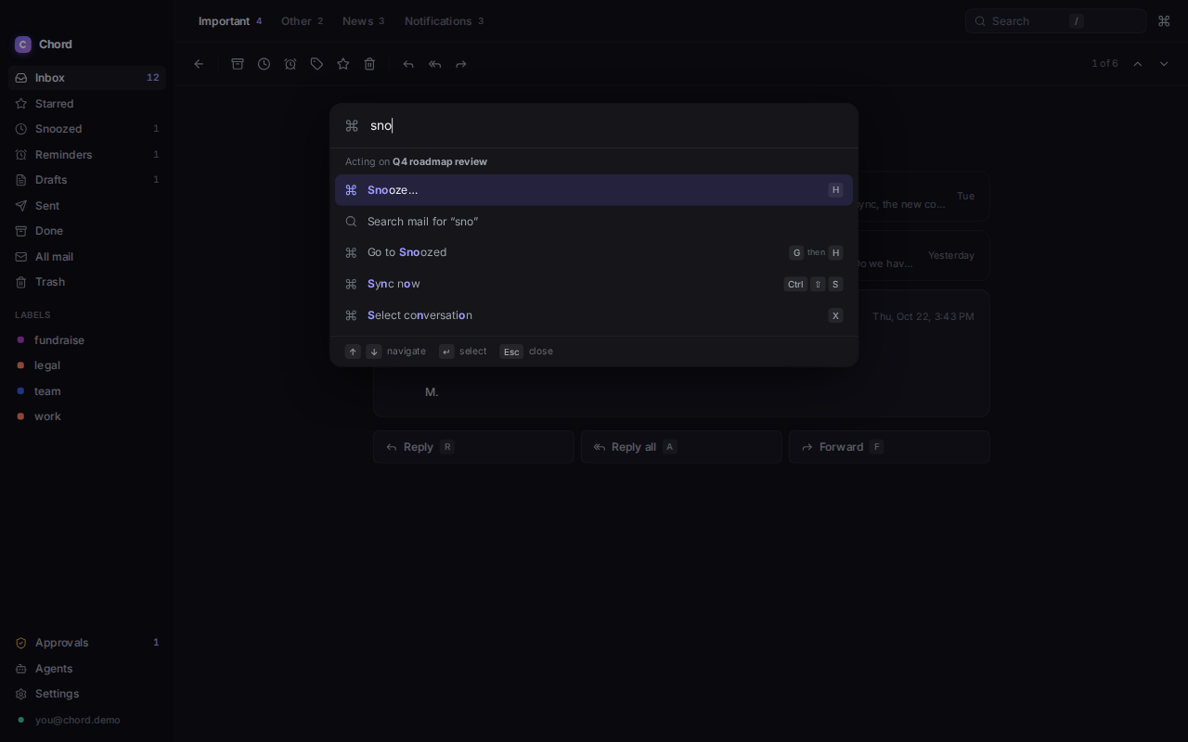Select the Go to Snoozed command
Image resolution: width=1188 pixels, height=742 pixels.
[x=594, y=252]
